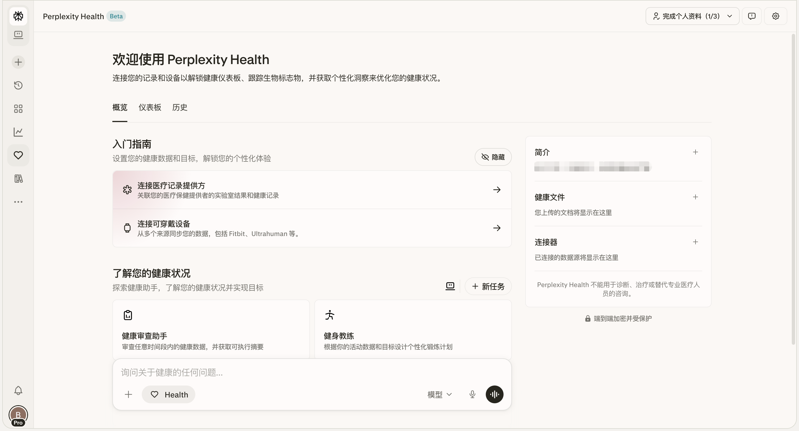
Task: Click the notifications bell icon
Action: tap(18, 391)
